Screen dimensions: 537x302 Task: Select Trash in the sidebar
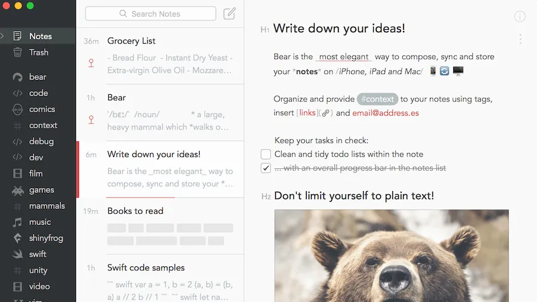(38, 53)
